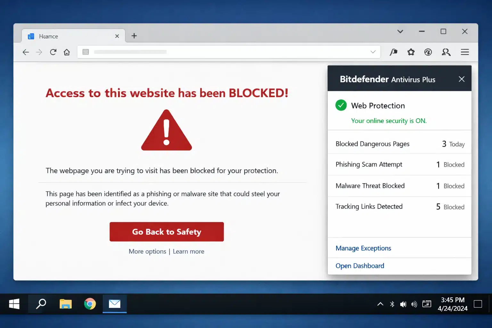Click the speaker wave volume level indicator

pyautogui.click(x=414, y=304)
